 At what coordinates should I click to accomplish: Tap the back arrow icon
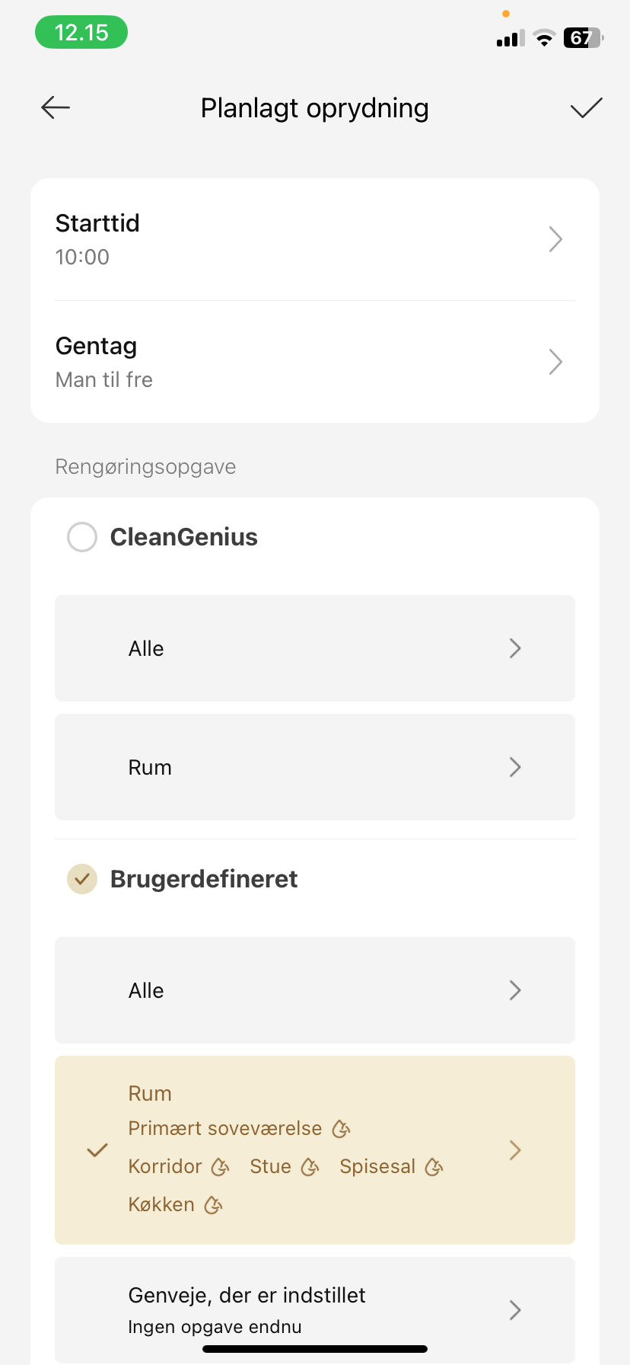(56, 107)
